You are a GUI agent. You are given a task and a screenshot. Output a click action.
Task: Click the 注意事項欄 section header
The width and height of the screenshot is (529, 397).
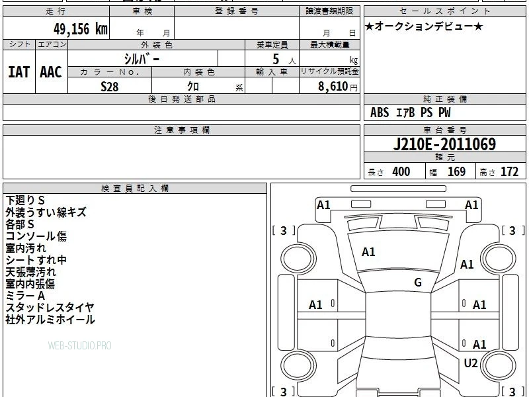point(181,130)
